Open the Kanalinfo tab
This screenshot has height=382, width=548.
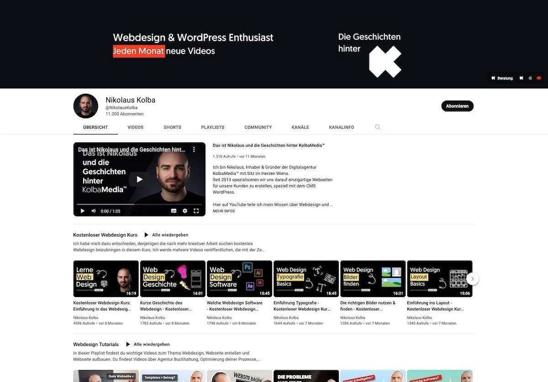click(342, 127)
